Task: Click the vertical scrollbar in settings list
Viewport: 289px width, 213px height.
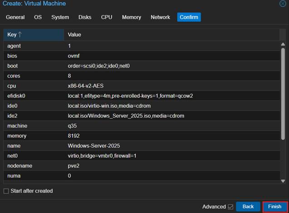Action: 283,91
